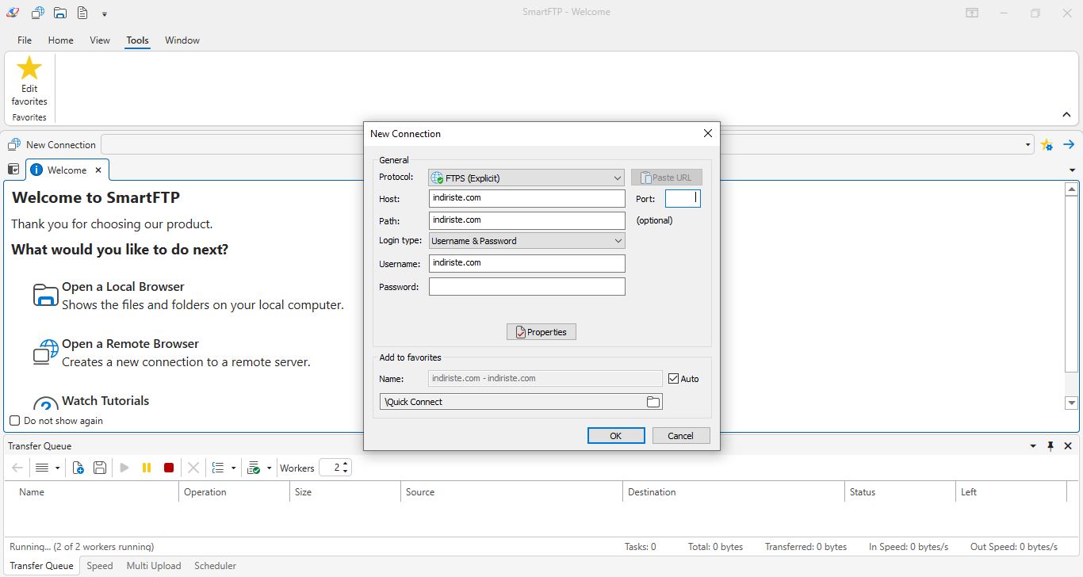Click the checklist options icon in Transfer Queue toolbar
Screen dimensions: 1083x577
pyautogui.click(x=218, y=468)
